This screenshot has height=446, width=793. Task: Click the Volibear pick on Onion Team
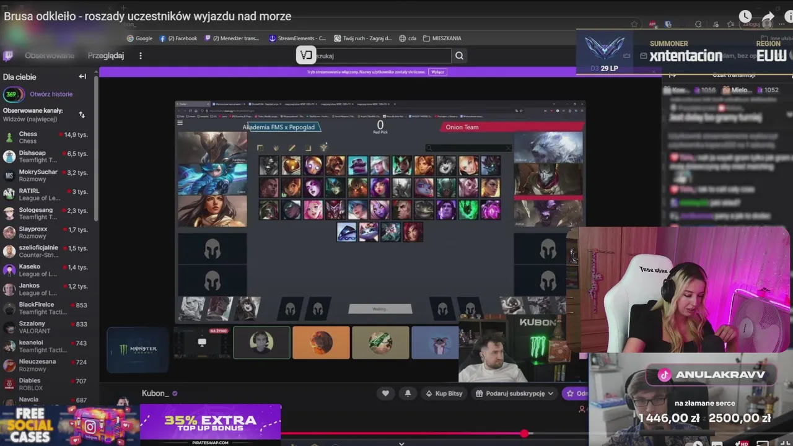tap(548, 147)
